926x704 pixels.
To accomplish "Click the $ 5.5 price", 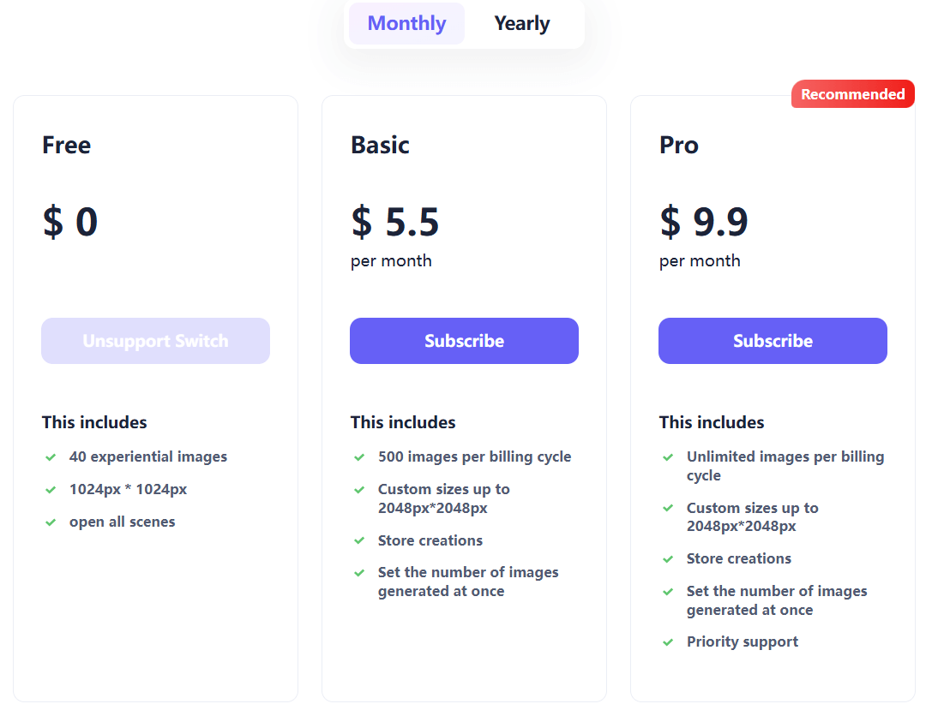I will click(394, 222).
